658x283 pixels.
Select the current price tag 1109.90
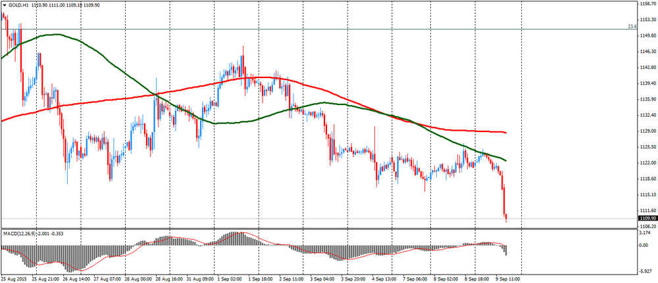tap(647, 219)
